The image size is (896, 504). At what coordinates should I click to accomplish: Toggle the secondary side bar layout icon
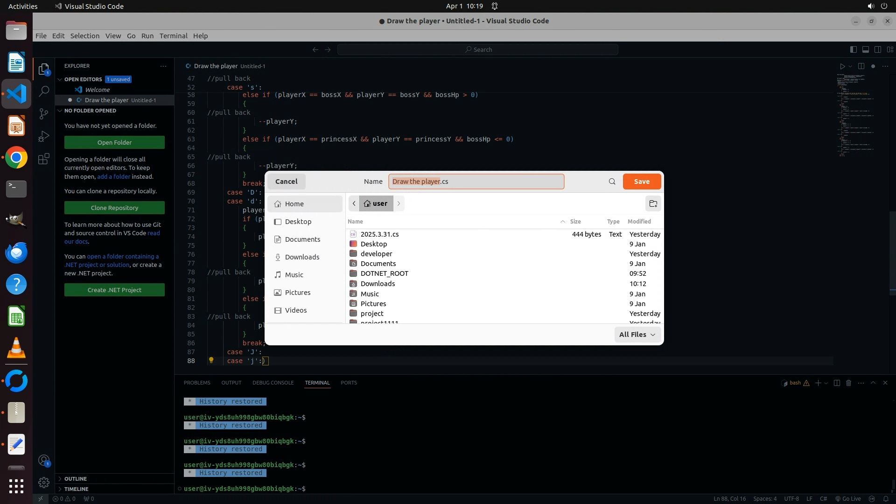(x=877, y=49)
